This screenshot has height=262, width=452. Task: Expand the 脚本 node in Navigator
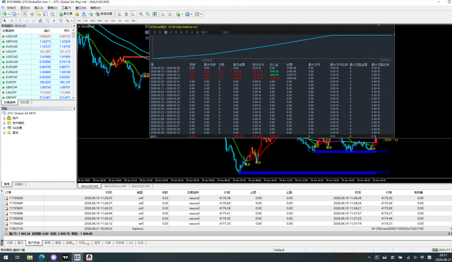[x=4, y=133]
